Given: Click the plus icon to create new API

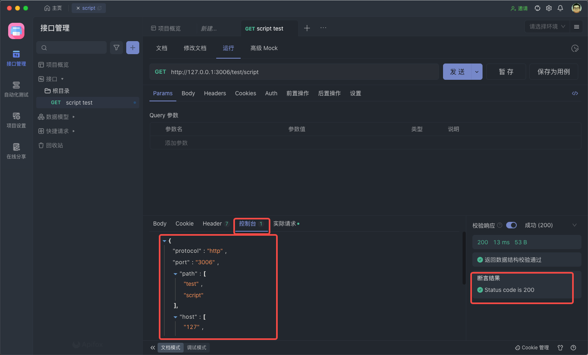Looking at the screenshot, I should tap(132, 47).
